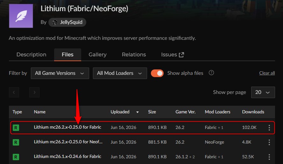
Task: Click Fabric + 1 loaders in 0.24.6 row
Action: click(214, 157)
